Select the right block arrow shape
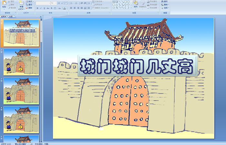Viewport: 226px width, 145px height. (x=125, y=5)
